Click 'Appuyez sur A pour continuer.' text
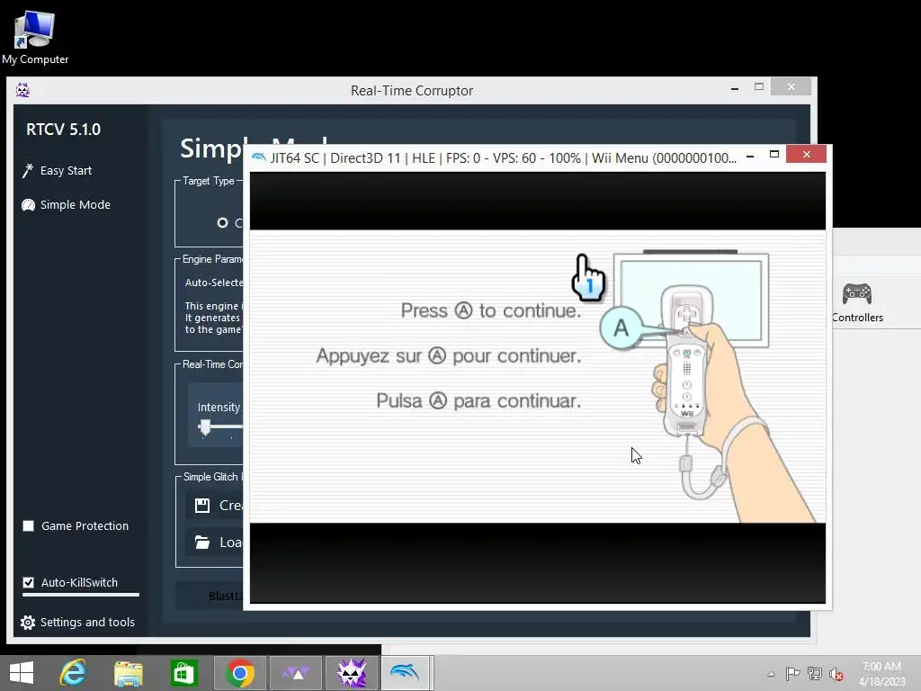This screenshot has height=691, width=921. (x=449, y=355)
